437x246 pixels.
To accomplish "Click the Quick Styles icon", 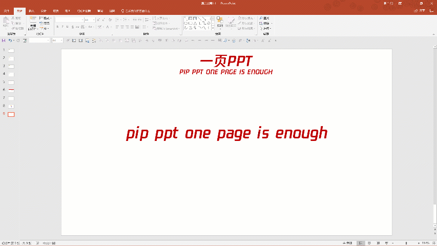I will tap(231, 22).
